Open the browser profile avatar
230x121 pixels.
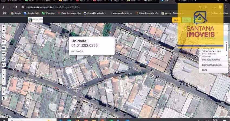(x=220, y=7)
